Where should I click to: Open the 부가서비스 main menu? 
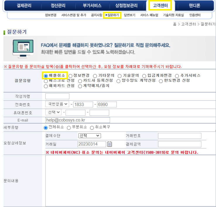click(x=92, y=6)
